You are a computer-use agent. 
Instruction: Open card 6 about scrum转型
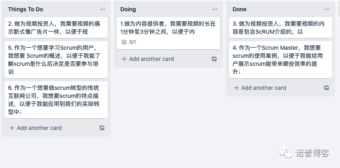click(x=56, y=100)
